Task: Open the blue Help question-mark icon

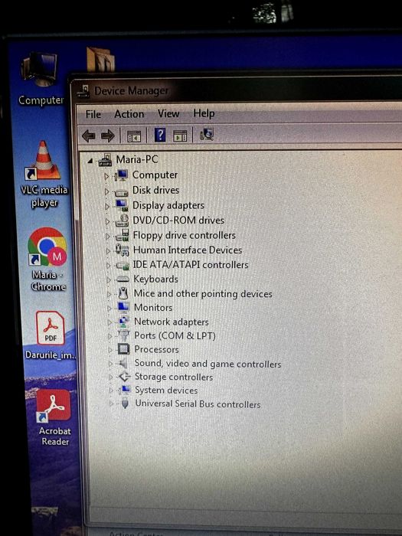Action: (x=160, y=135)
